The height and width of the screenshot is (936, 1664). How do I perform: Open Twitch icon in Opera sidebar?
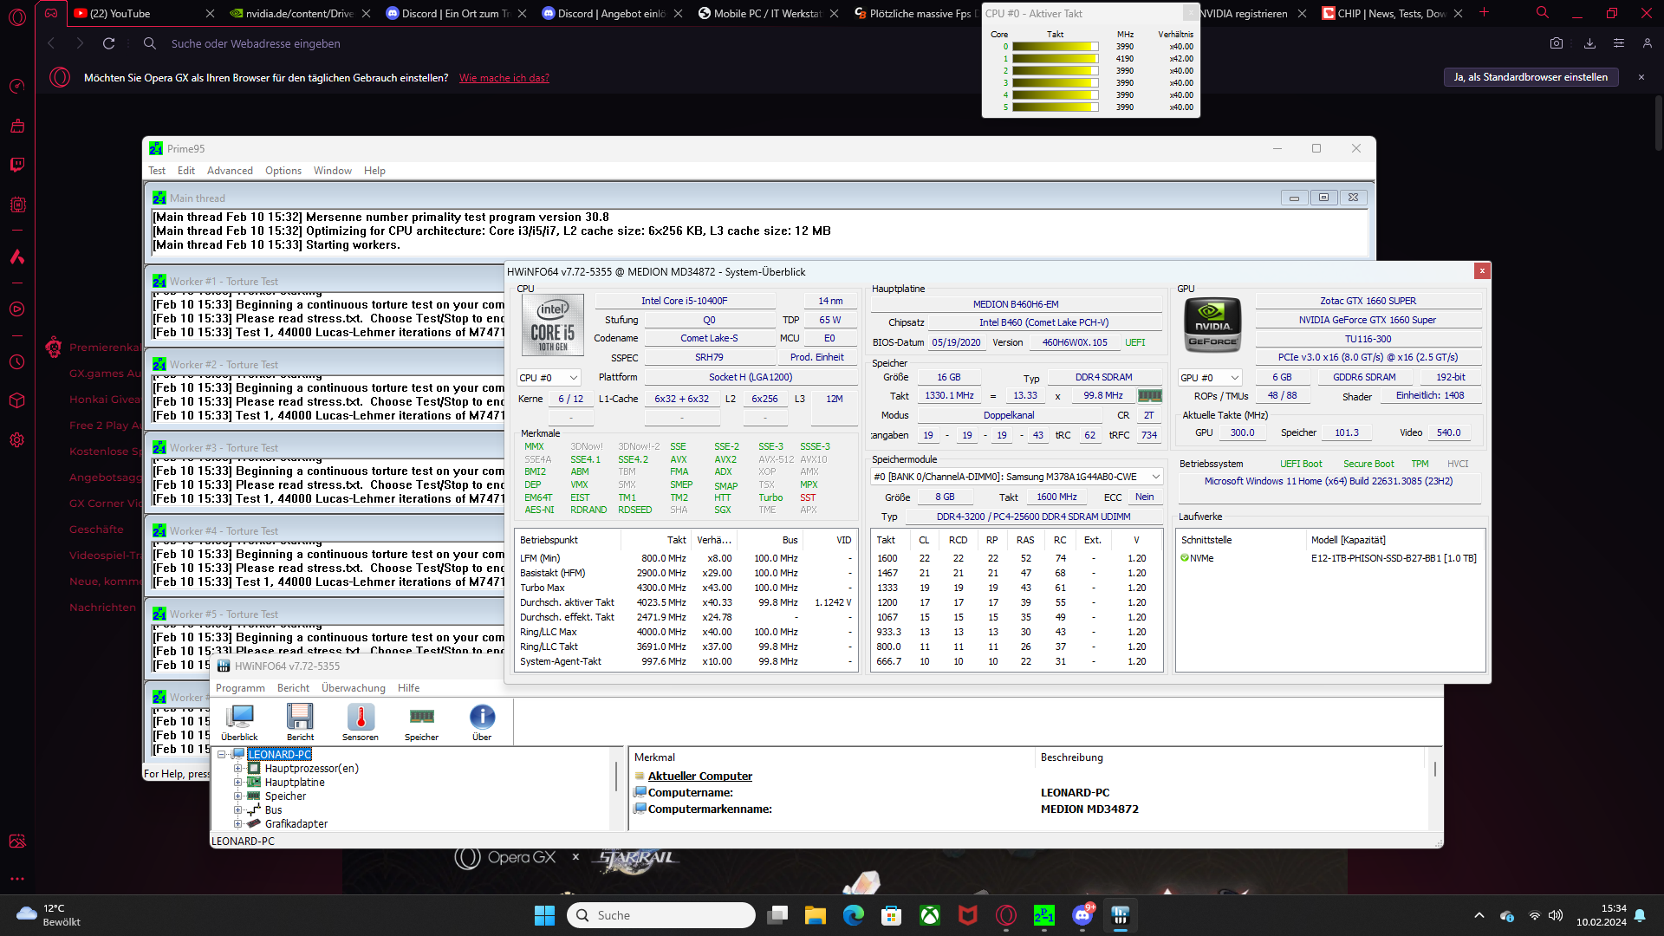17,165
